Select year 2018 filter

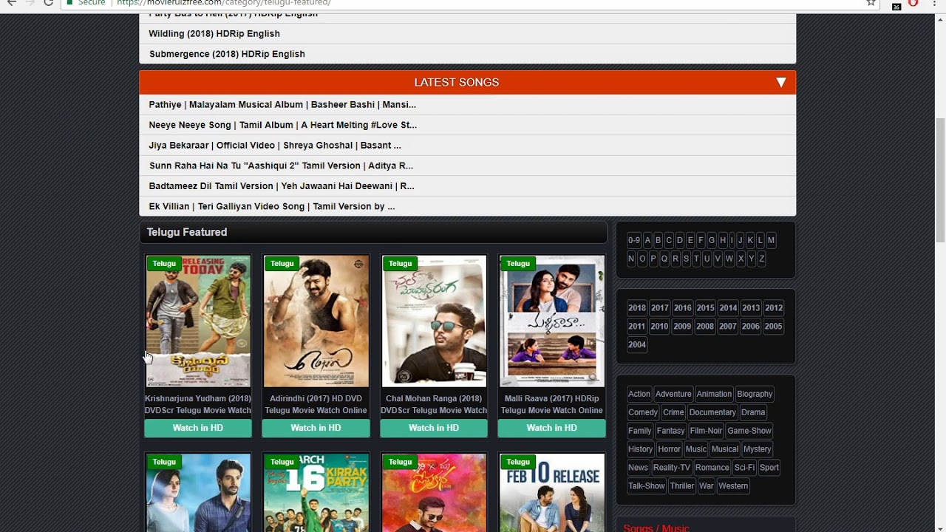pyautogui.click(x=637, y=308)
